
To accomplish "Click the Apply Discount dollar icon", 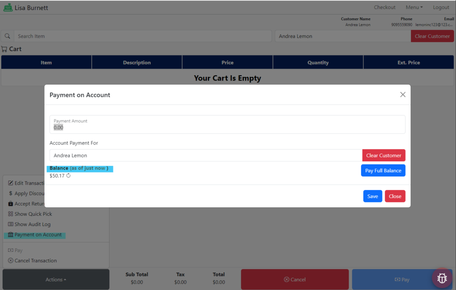I will click(x=10, y=193).
